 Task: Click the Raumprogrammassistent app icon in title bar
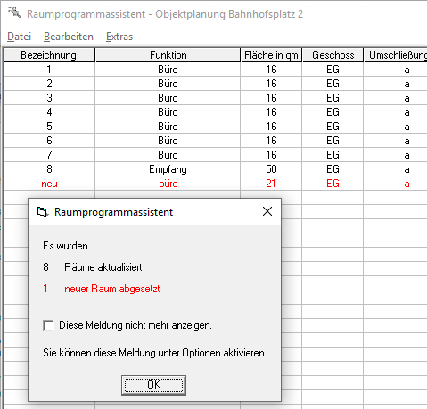(x=14, y=12)
